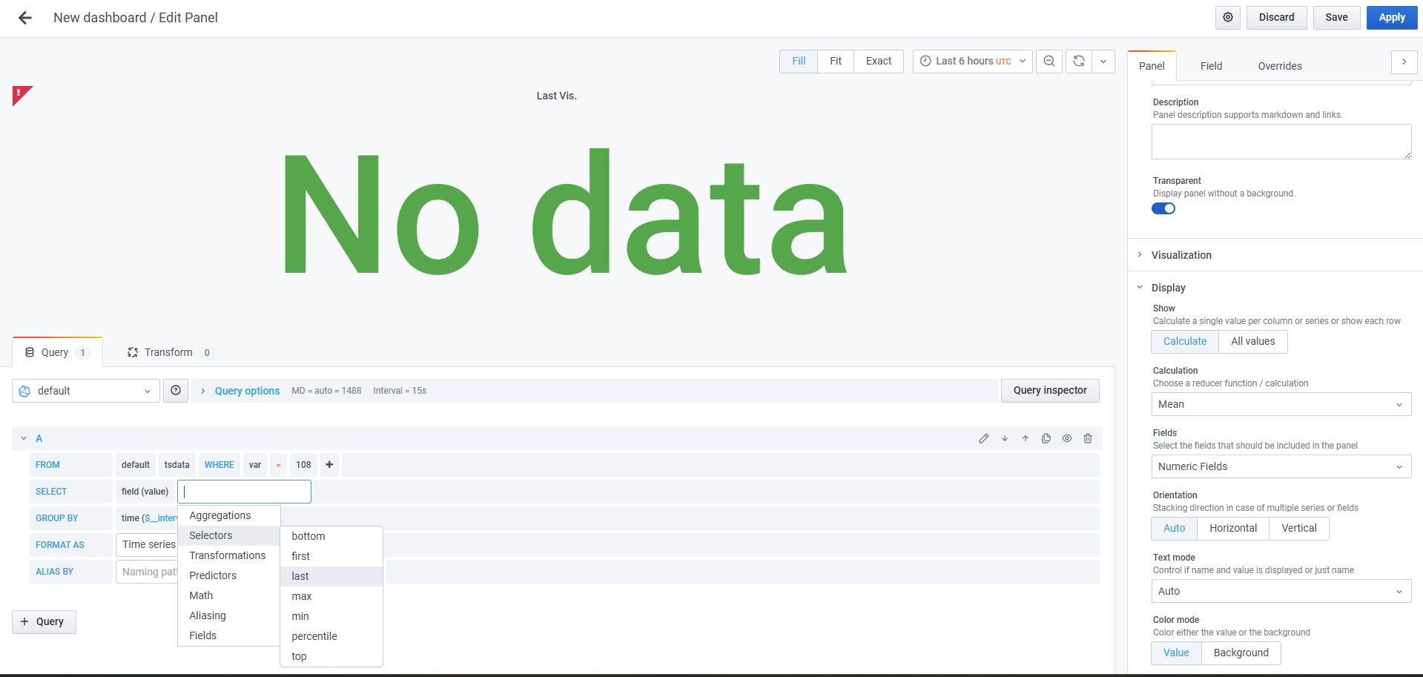Delete query A using the trash icon
This screenshot has width=1423, height=677.
(x=1088, y=438)
